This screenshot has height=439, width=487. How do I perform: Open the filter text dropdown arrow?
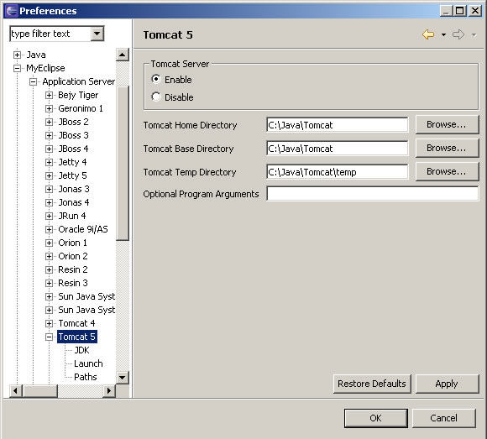pos(97,34)
